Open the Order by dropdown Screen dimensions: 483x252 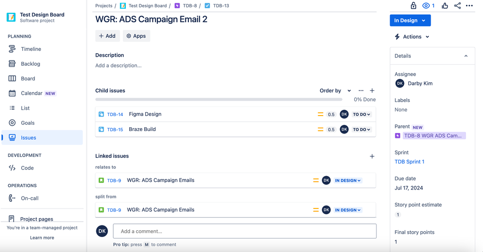point(335,90)
